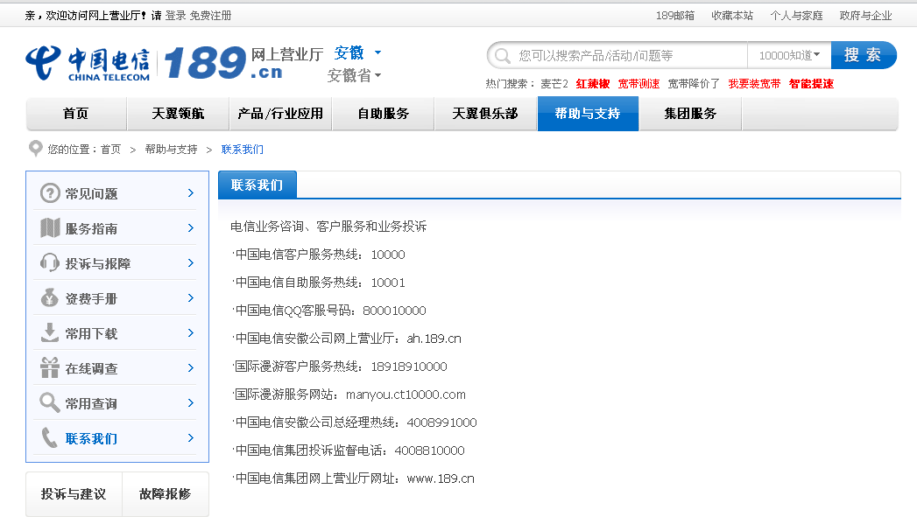Click the location pin icon in breadcrumb

36,149
